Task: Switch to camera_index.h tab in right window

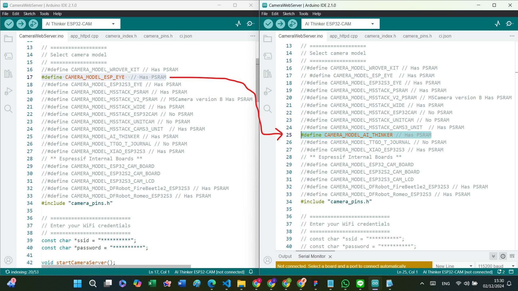Action: 380,36
